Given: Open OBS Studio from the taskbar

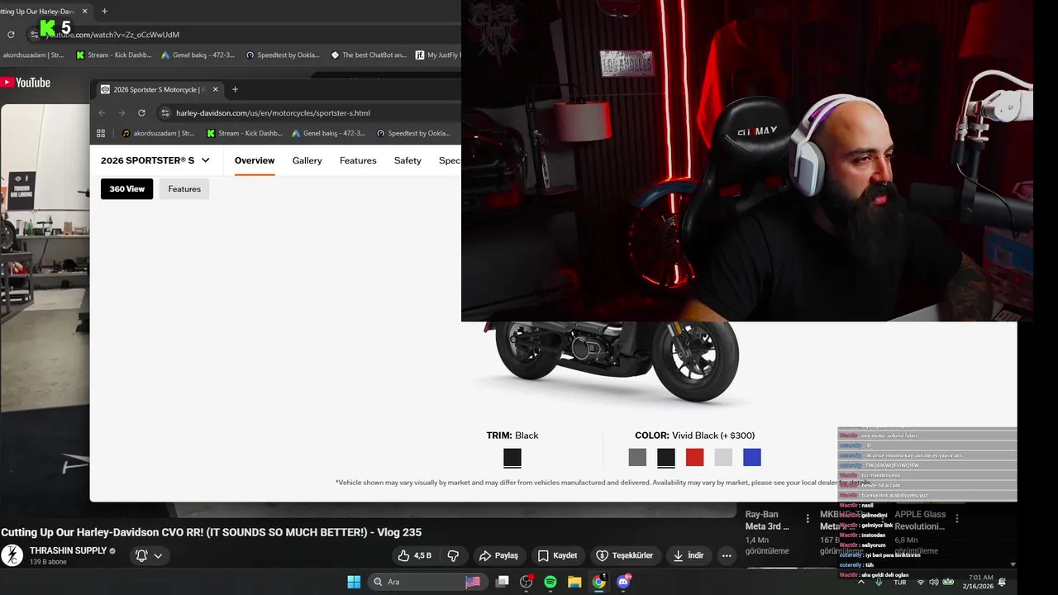Looking at the screenshot, I should pyautogui.click(x=526, y=582).
